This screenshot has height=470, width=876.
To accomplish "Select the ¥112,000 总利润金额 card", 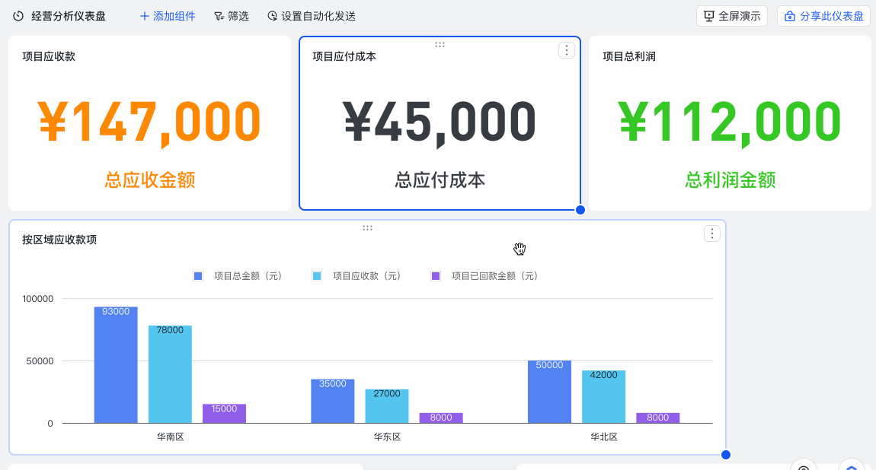I will click(731, 123).
